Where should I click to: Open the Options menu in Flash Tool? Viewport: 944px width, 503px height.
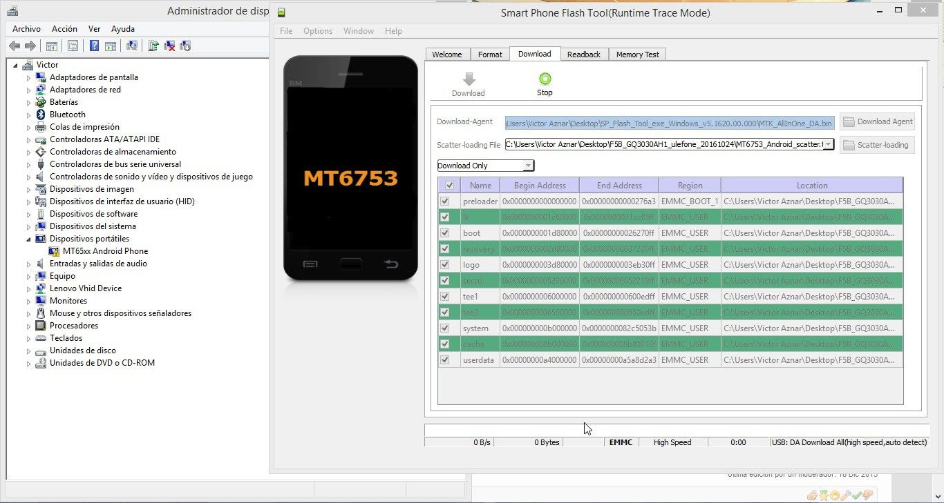tap(318, 31)
